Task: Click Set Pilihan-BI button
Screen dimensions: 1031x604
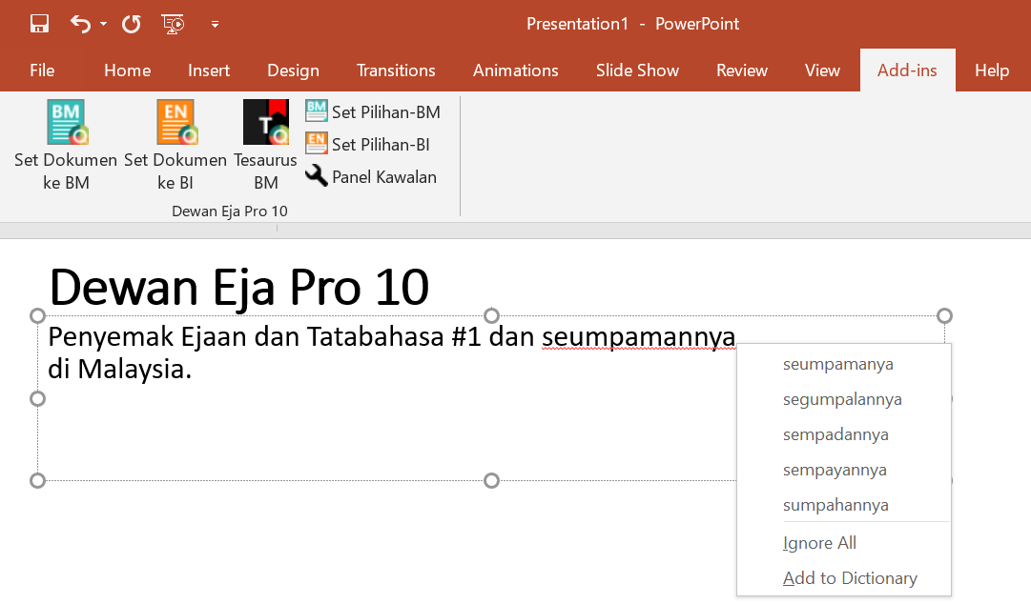Action: point(368,144)
